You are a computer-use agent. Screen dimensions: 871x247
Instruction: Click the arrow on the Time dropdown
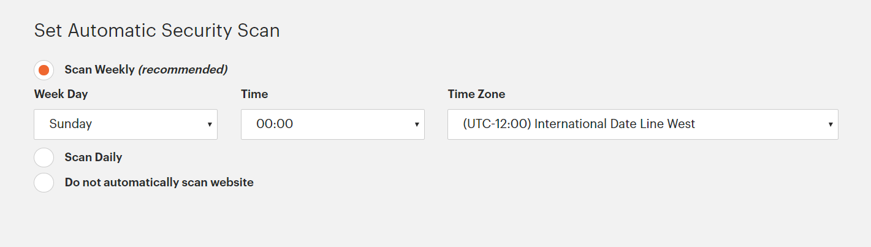(x=417, y=124)
